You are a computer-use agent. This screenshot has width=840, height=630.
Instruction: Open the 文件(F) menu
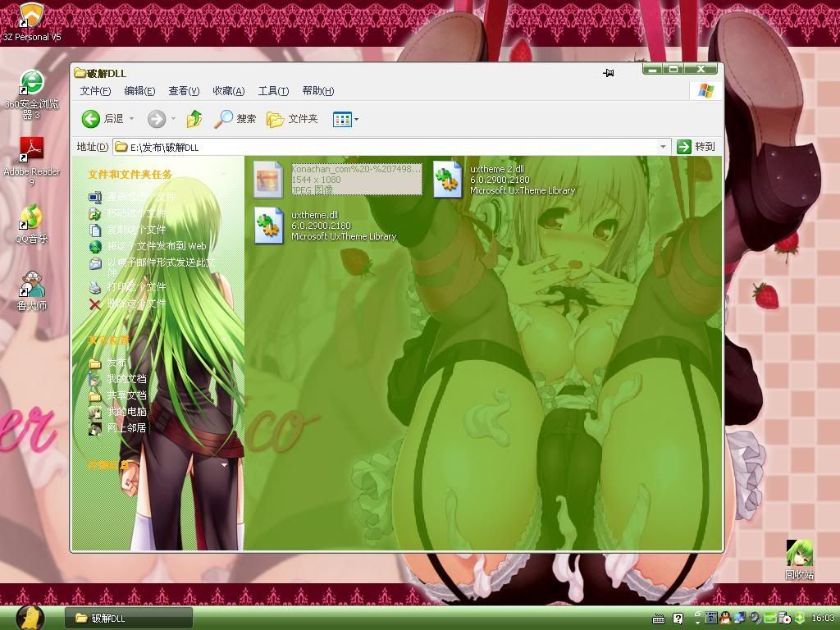(x=95, y=91)
